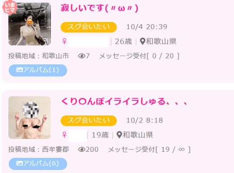Click the location pin beside the 19歳 post's 和歌山県
Viewport: 234px width, 173px height.
pyautogui.click(x=119, y=135)
